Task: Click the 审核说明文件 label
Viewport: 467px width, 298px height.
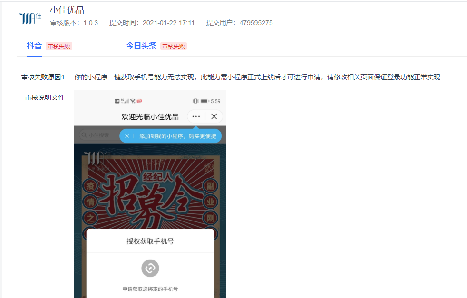Action: tap(45, 97)
